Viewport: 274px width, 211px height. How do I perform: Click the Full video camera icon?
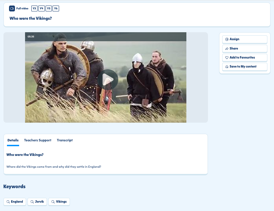click(12, 9)
